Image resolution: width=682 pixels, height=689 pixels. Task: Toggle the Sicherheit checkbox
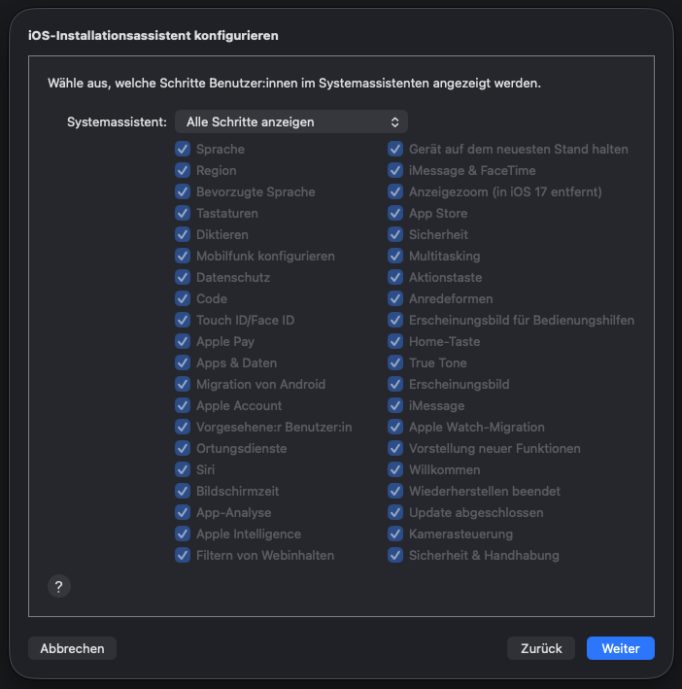point(395,234)
